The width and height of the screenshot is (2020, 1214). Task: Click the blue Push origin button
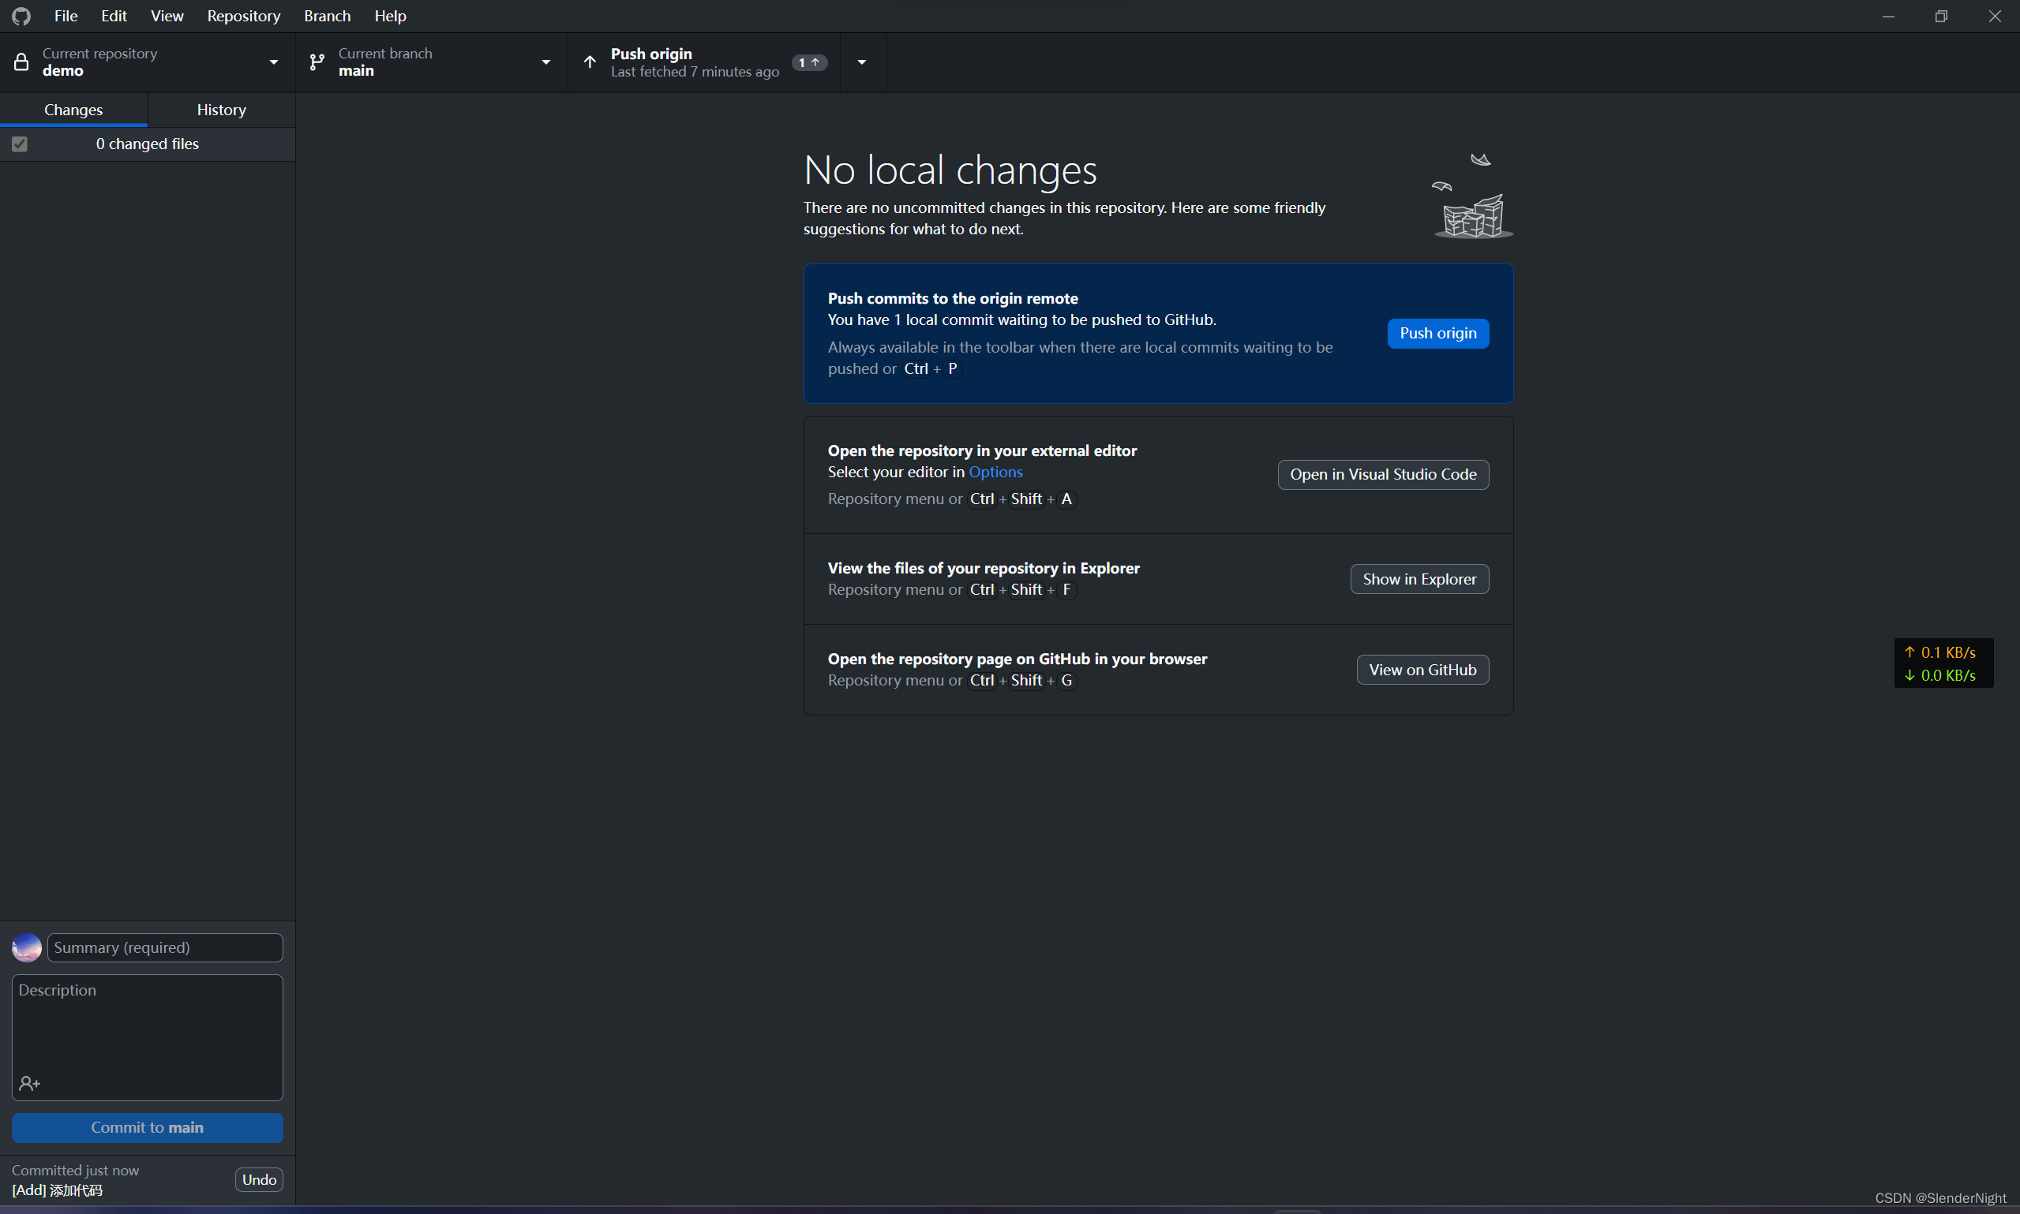[1437, 333]
